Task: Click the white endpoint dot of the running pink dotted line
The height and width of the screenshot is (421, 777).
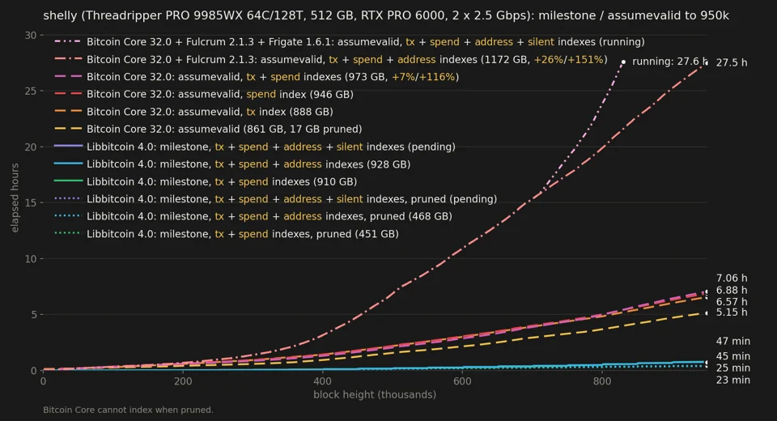Action: (x=623, y=62)
